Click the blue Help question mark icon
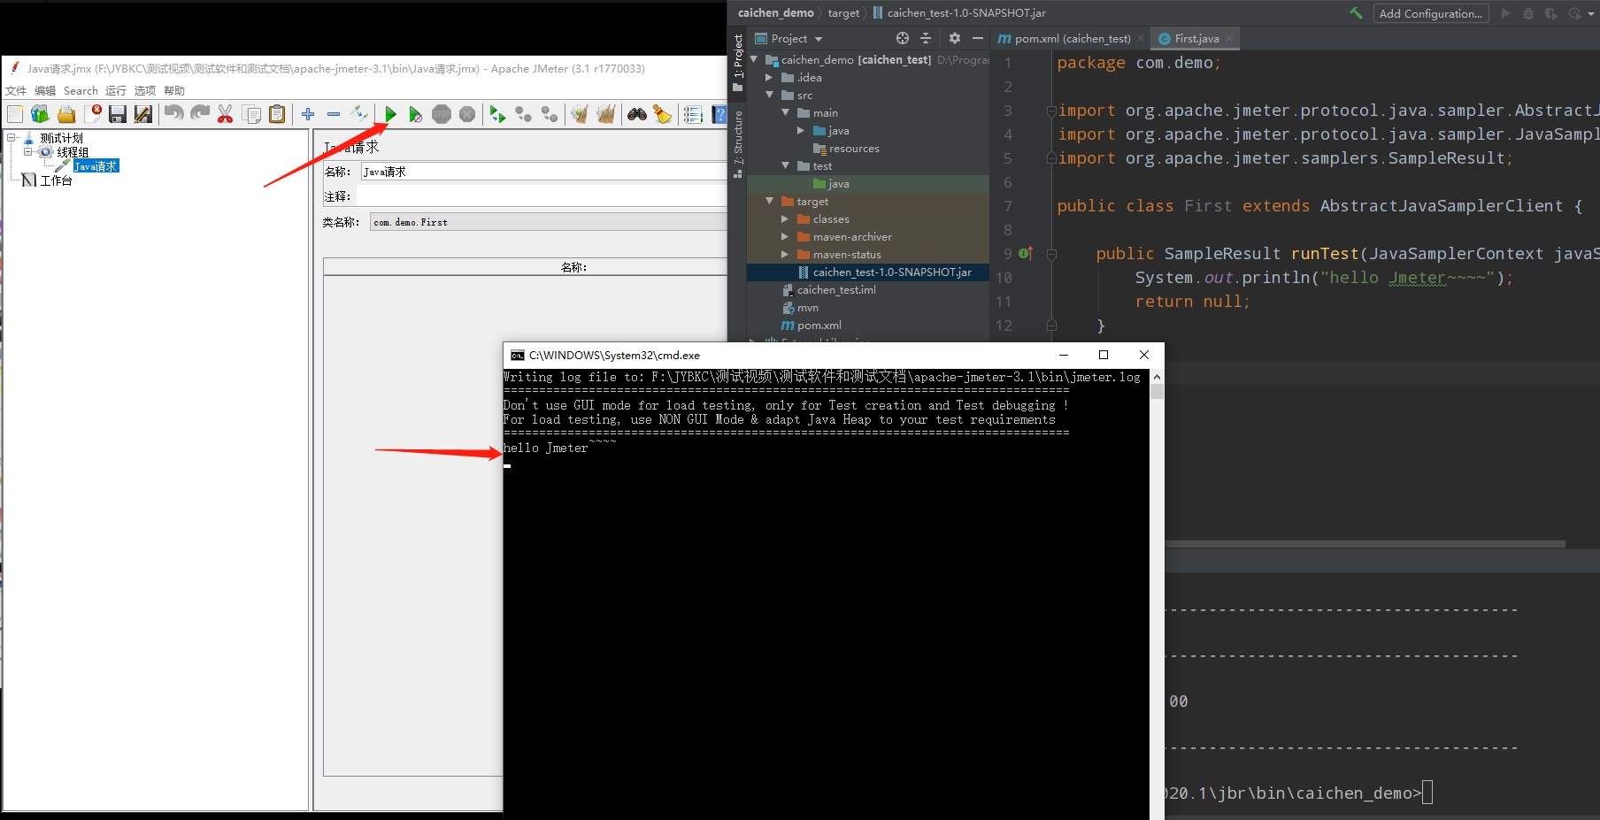1600x820 pixels. tap(719, 114)
